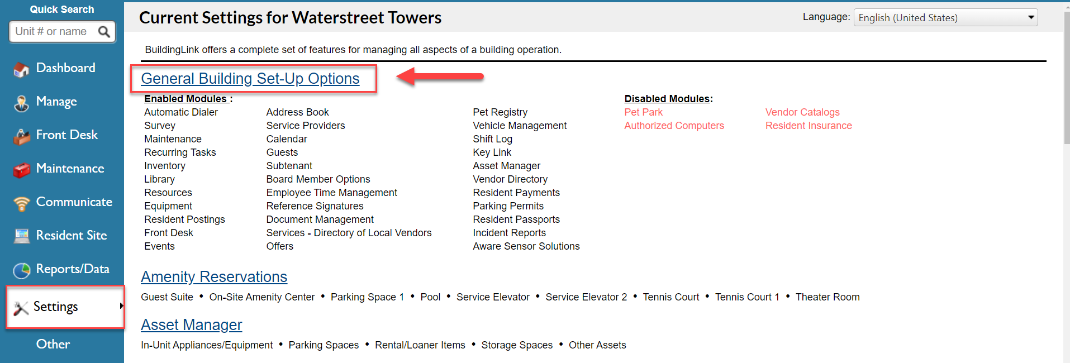Click the Dashboard house icon
The width and height of the screenshot is (1070, 363).
(x=21, y=70)
